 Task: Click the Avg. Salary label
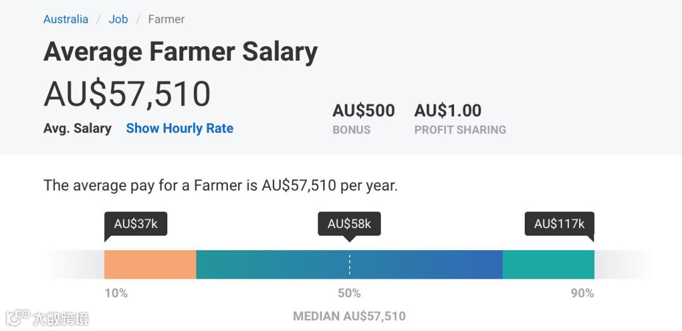[77, 128]
